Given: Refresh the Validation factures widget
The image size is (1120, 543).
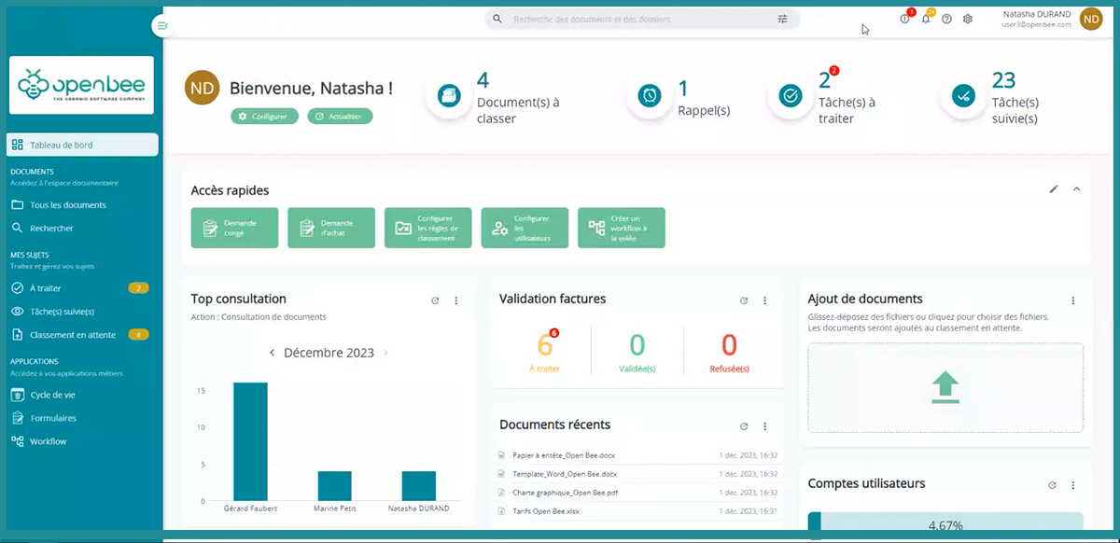Looking at the screenshot, I should [x=744, y=300].
